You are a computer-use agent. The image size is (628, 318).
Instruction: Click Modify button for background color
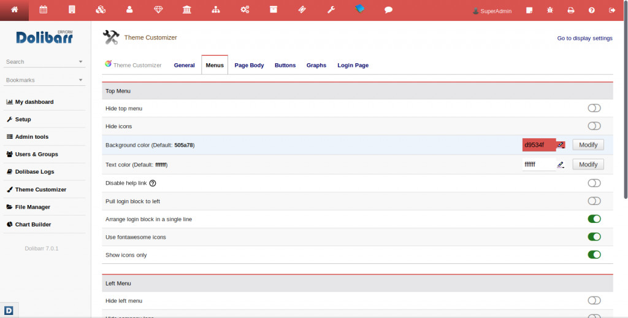[x=588, y=145]
